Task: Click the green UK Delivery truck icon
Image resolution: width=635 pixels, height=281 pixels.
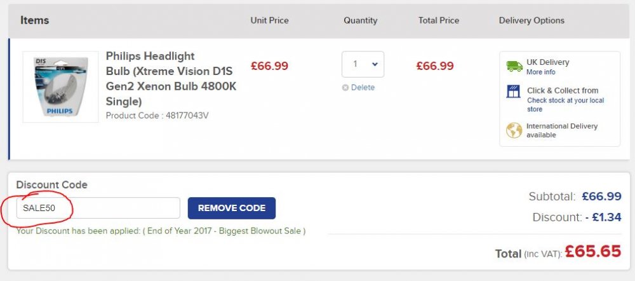Action: click(x=514, y=67)
